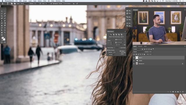
Task: Open the brush preset picker dropdown
Action: coord(10,3)
